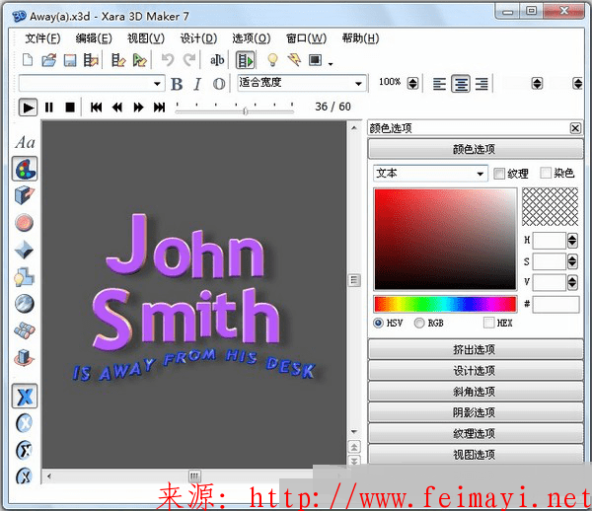Pick a hue on rainbow bar
The image size is (592, 511).
pyautogui.click(x=445, y=304)
